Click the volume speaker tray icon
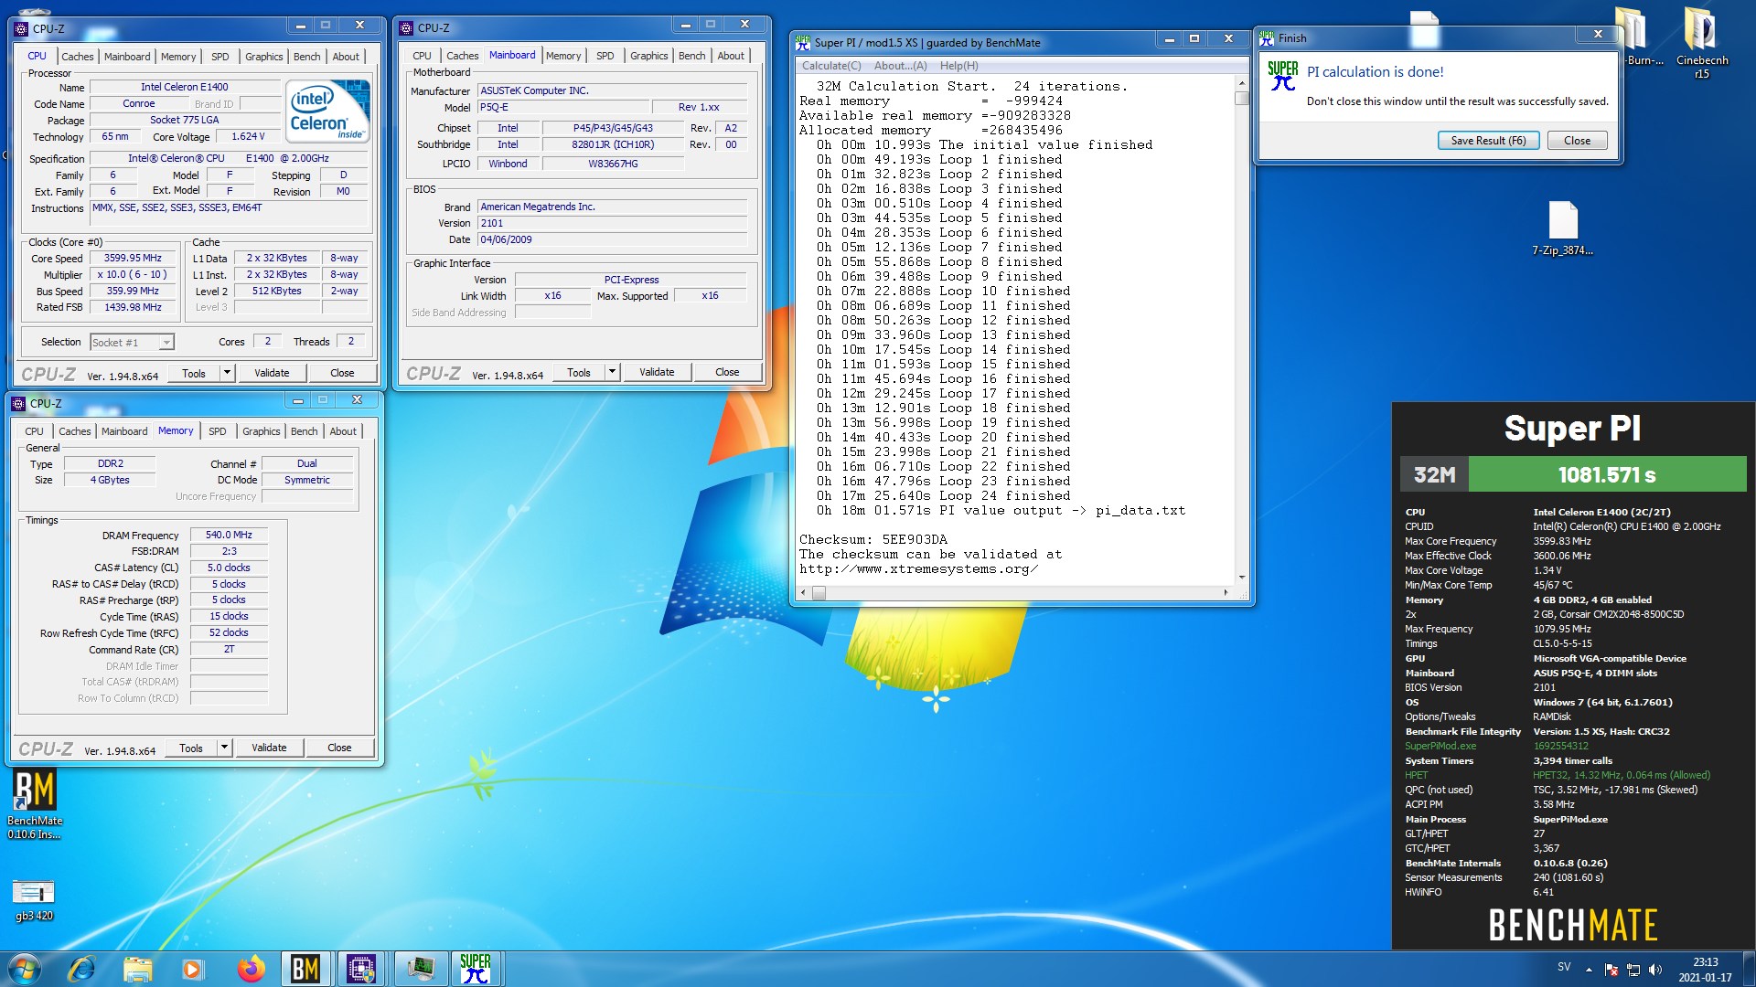1756x987 pixels. pos(1654,970)
